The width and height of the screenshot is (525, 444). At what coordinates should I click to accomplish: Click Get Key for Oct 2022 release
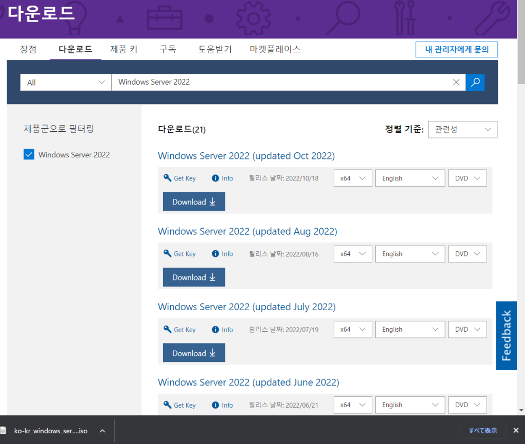(180, 178)
